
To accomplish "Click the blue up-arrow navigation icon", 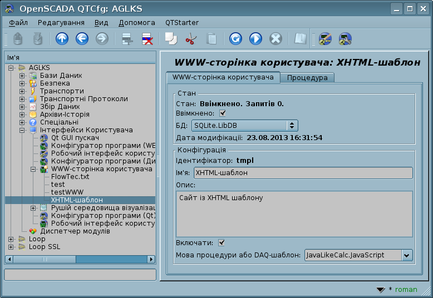I will 62,38.
